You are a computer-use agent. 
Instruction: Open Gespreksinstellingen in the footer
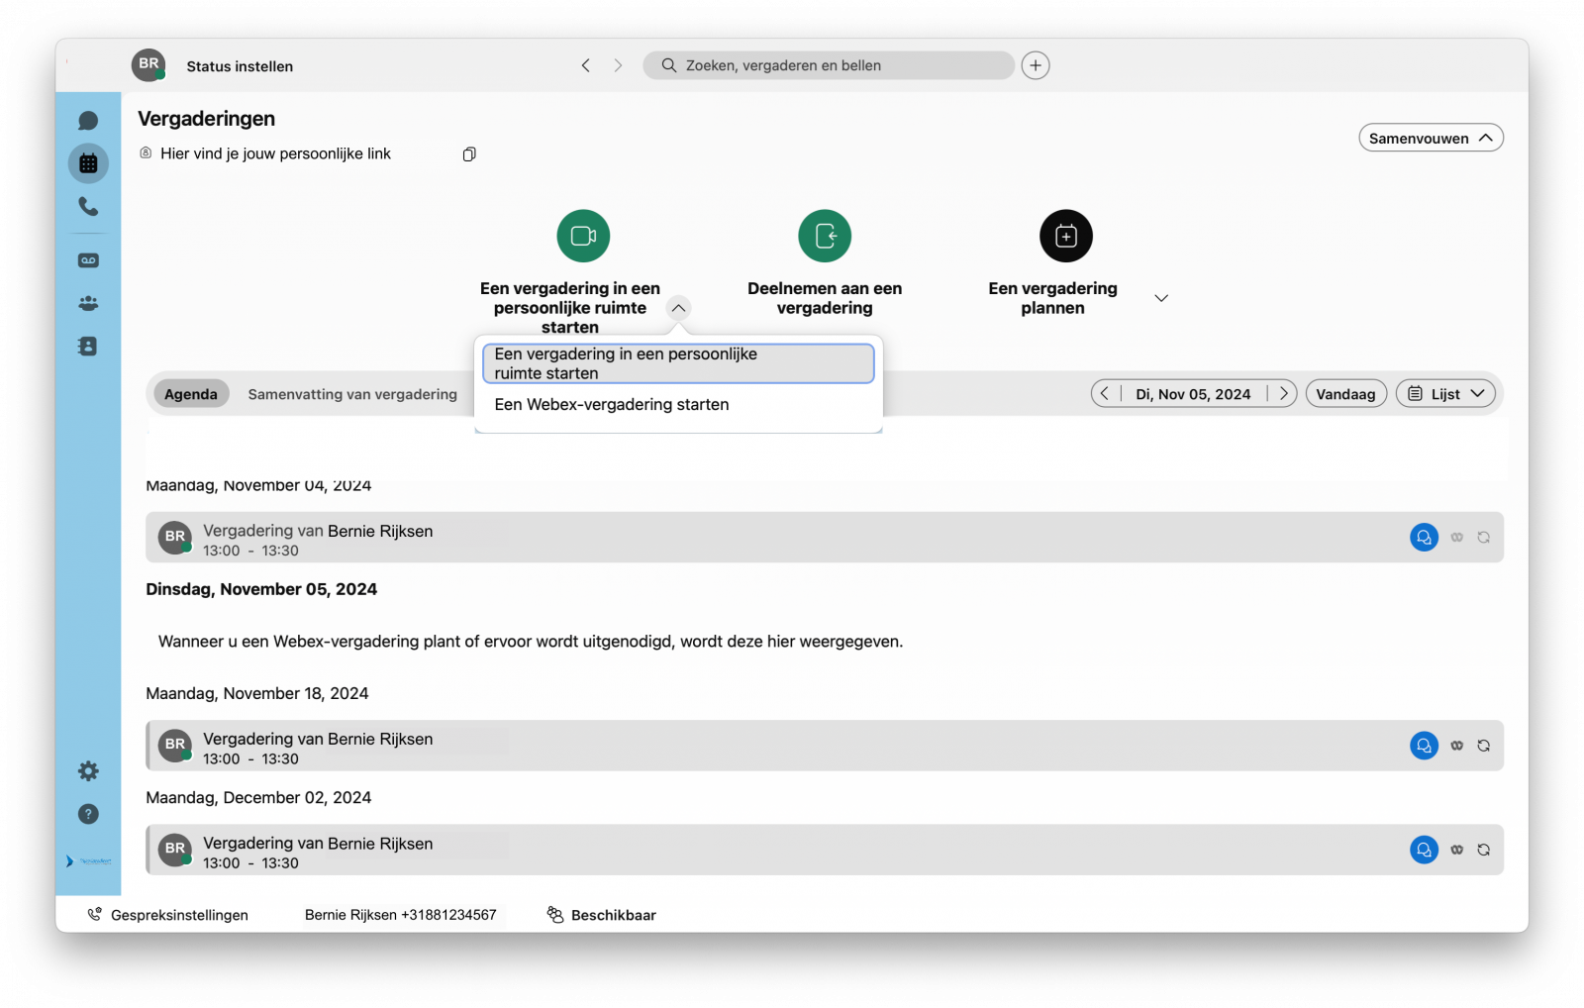[167, 915]
